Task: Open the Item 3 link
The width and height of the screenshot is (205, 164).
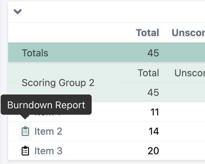Action: [48, 151]
